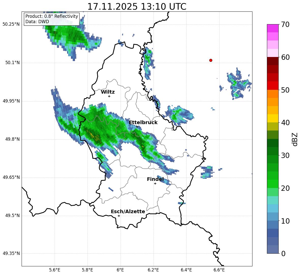Image resolution: width=301 pixels, height=275 pixels.
Task: Click the Ettelbruck city label
Action: (x=143, y=123)
